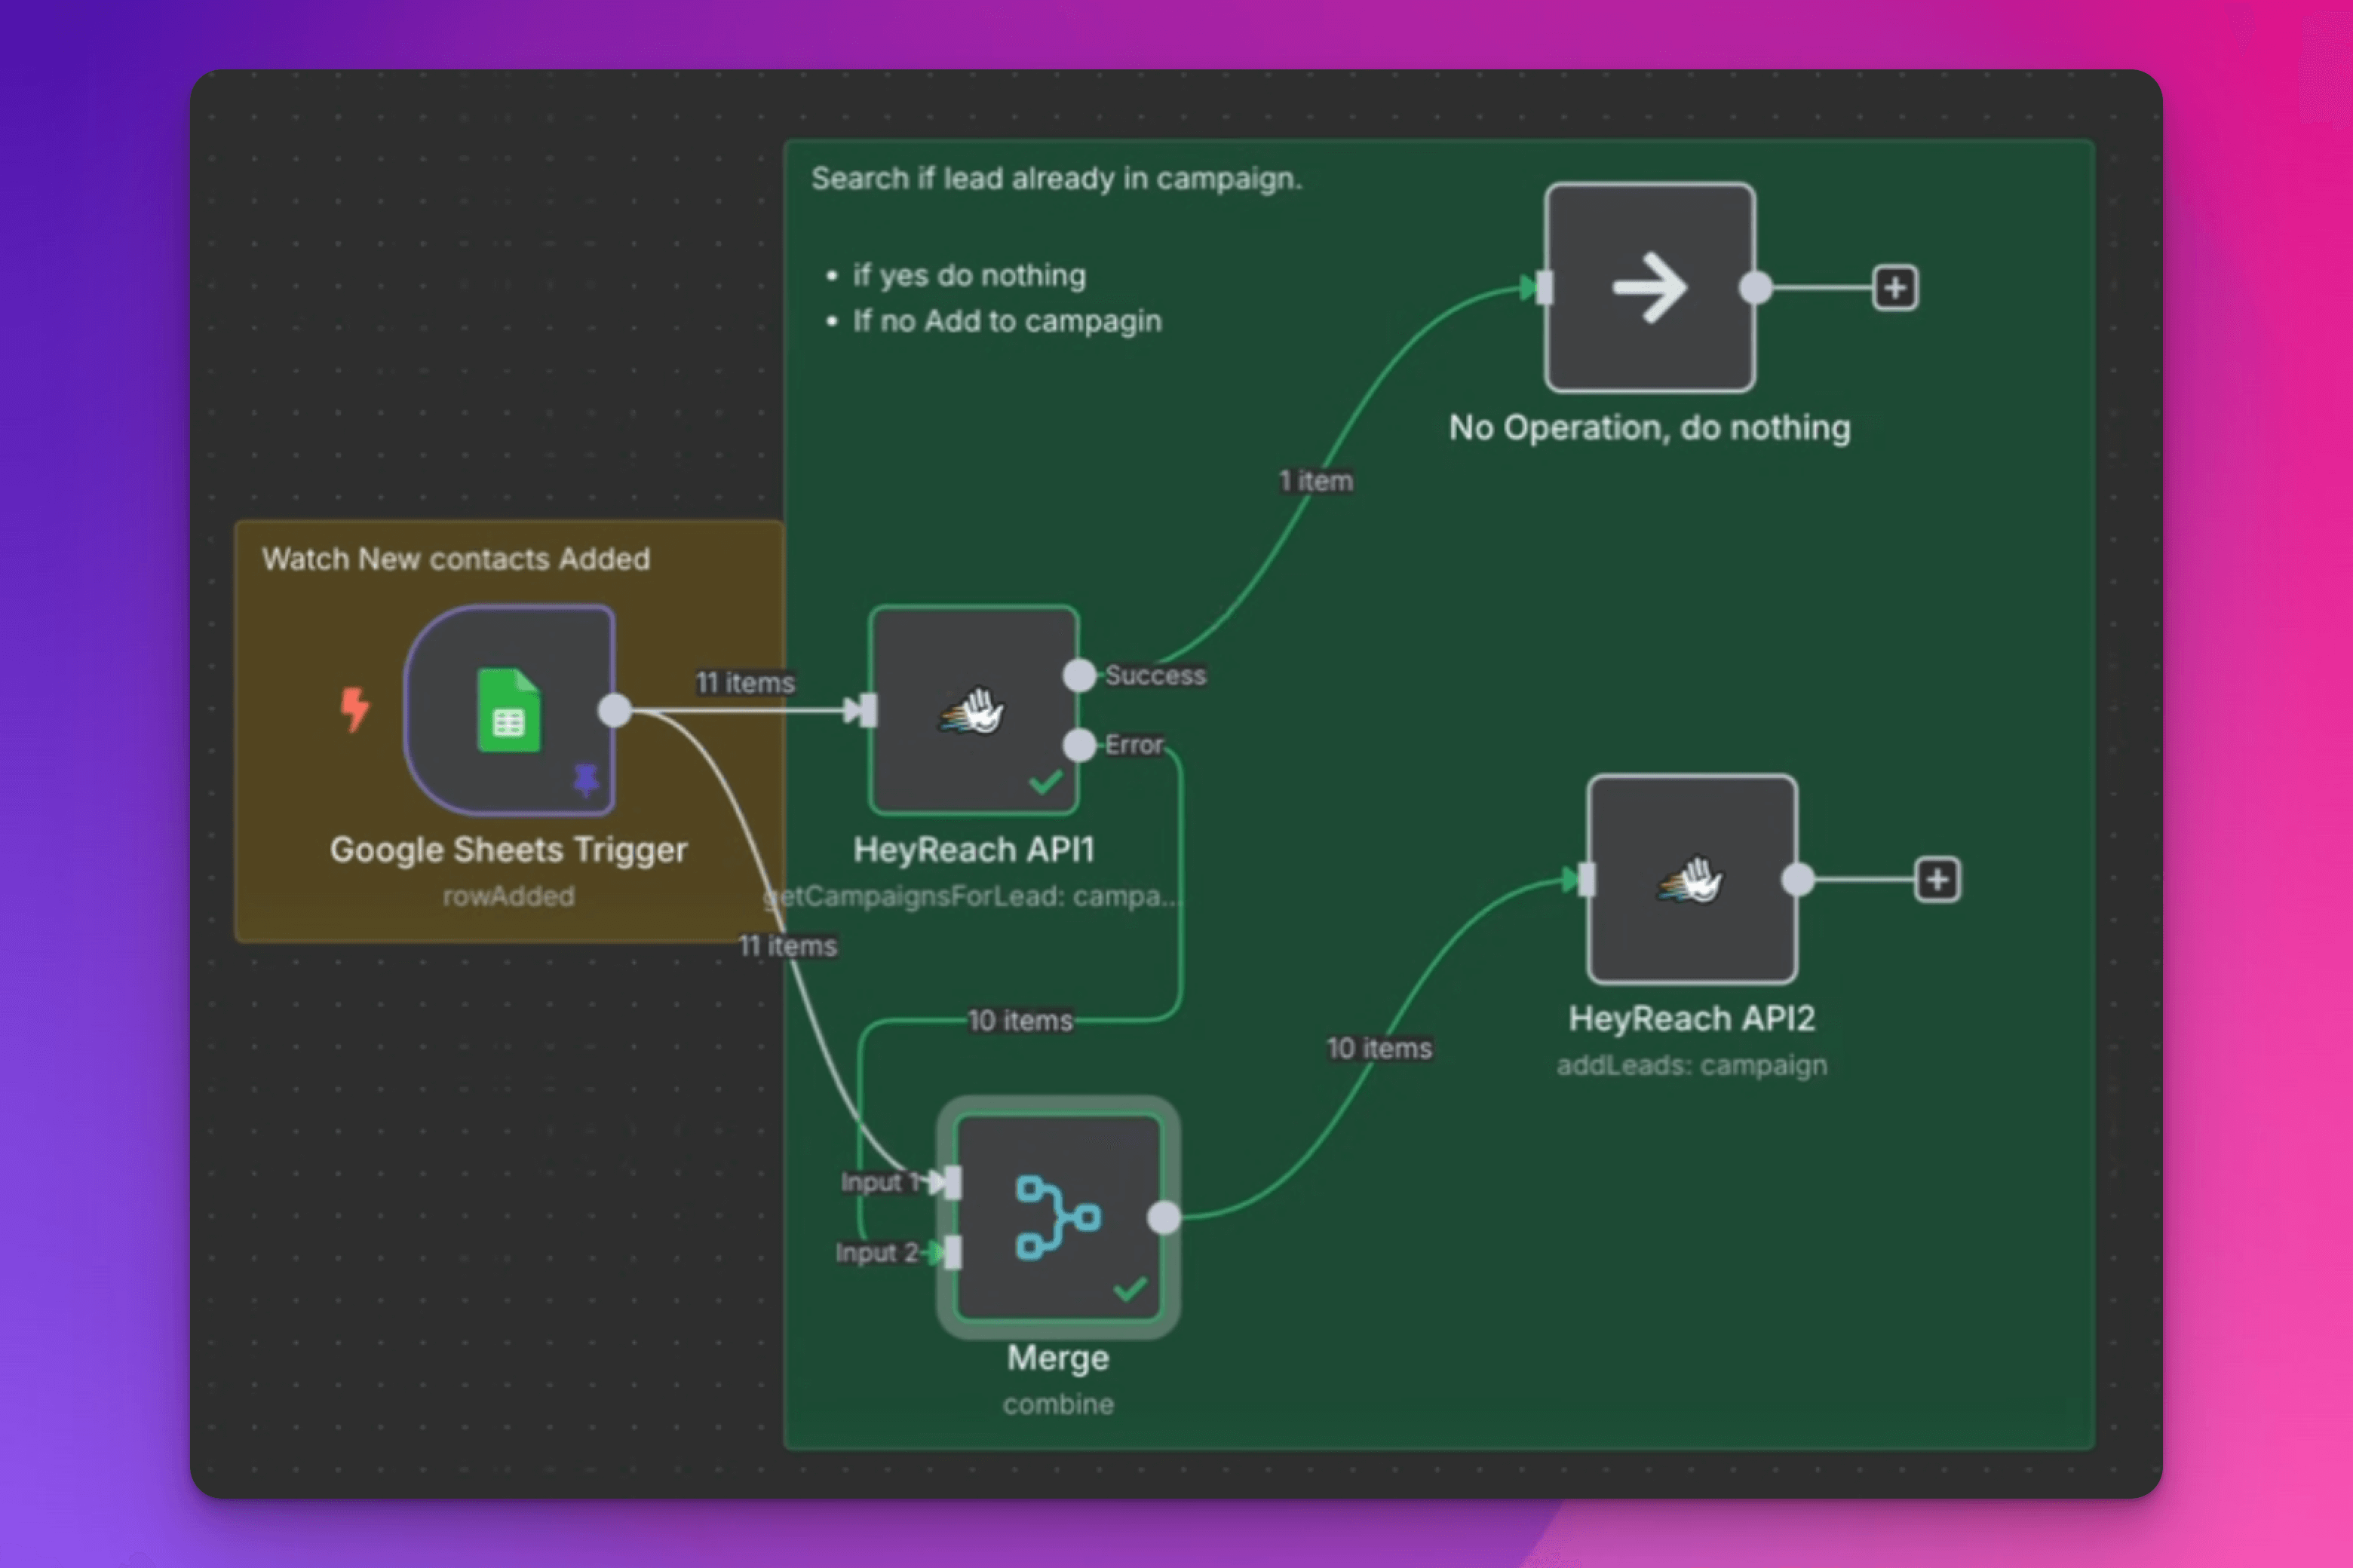The width and height of the screenshot is (2353, 1568).
Task: Click the HeyReach API2 output connector
Action: [1798, 880]
